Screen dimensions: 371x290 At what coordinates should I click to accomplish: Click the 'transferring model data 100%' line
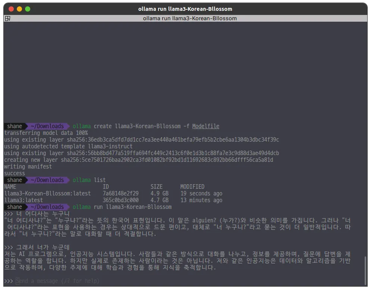(46, 133)
